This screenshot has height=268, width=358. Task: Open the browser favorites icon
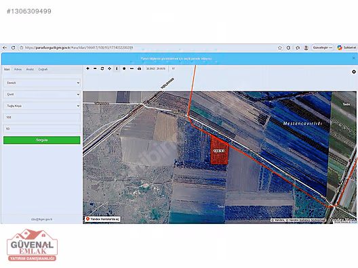(x=298, y=47)
